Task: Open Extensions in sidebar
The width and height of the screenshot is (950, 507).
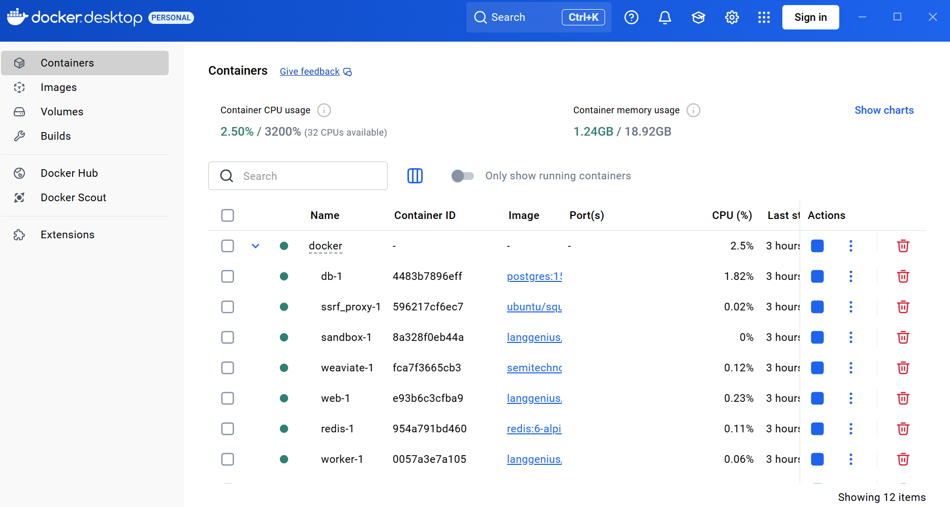Action: 85,235
